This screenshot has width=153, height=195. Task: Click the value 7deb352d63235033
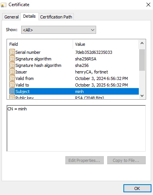[x=94, y=52]
